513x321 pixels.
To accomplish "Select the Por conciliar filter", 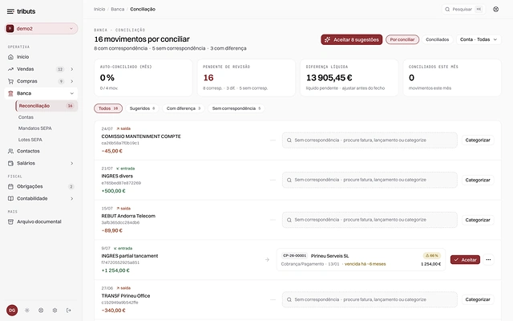I will [402, 39].
